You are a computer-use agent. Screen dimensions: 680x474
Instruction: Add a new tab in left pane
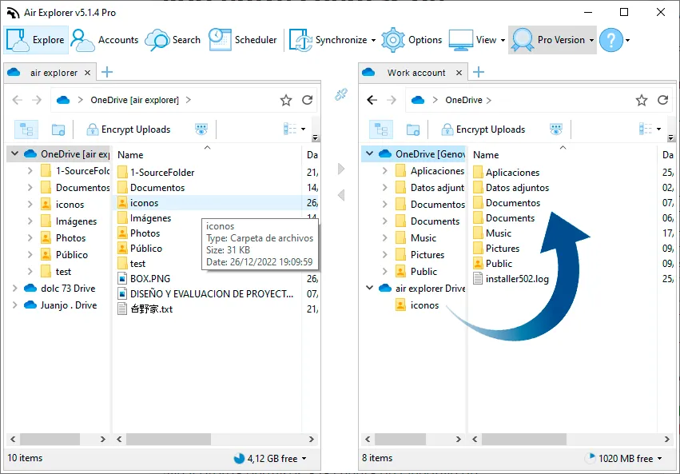point(107,72)
